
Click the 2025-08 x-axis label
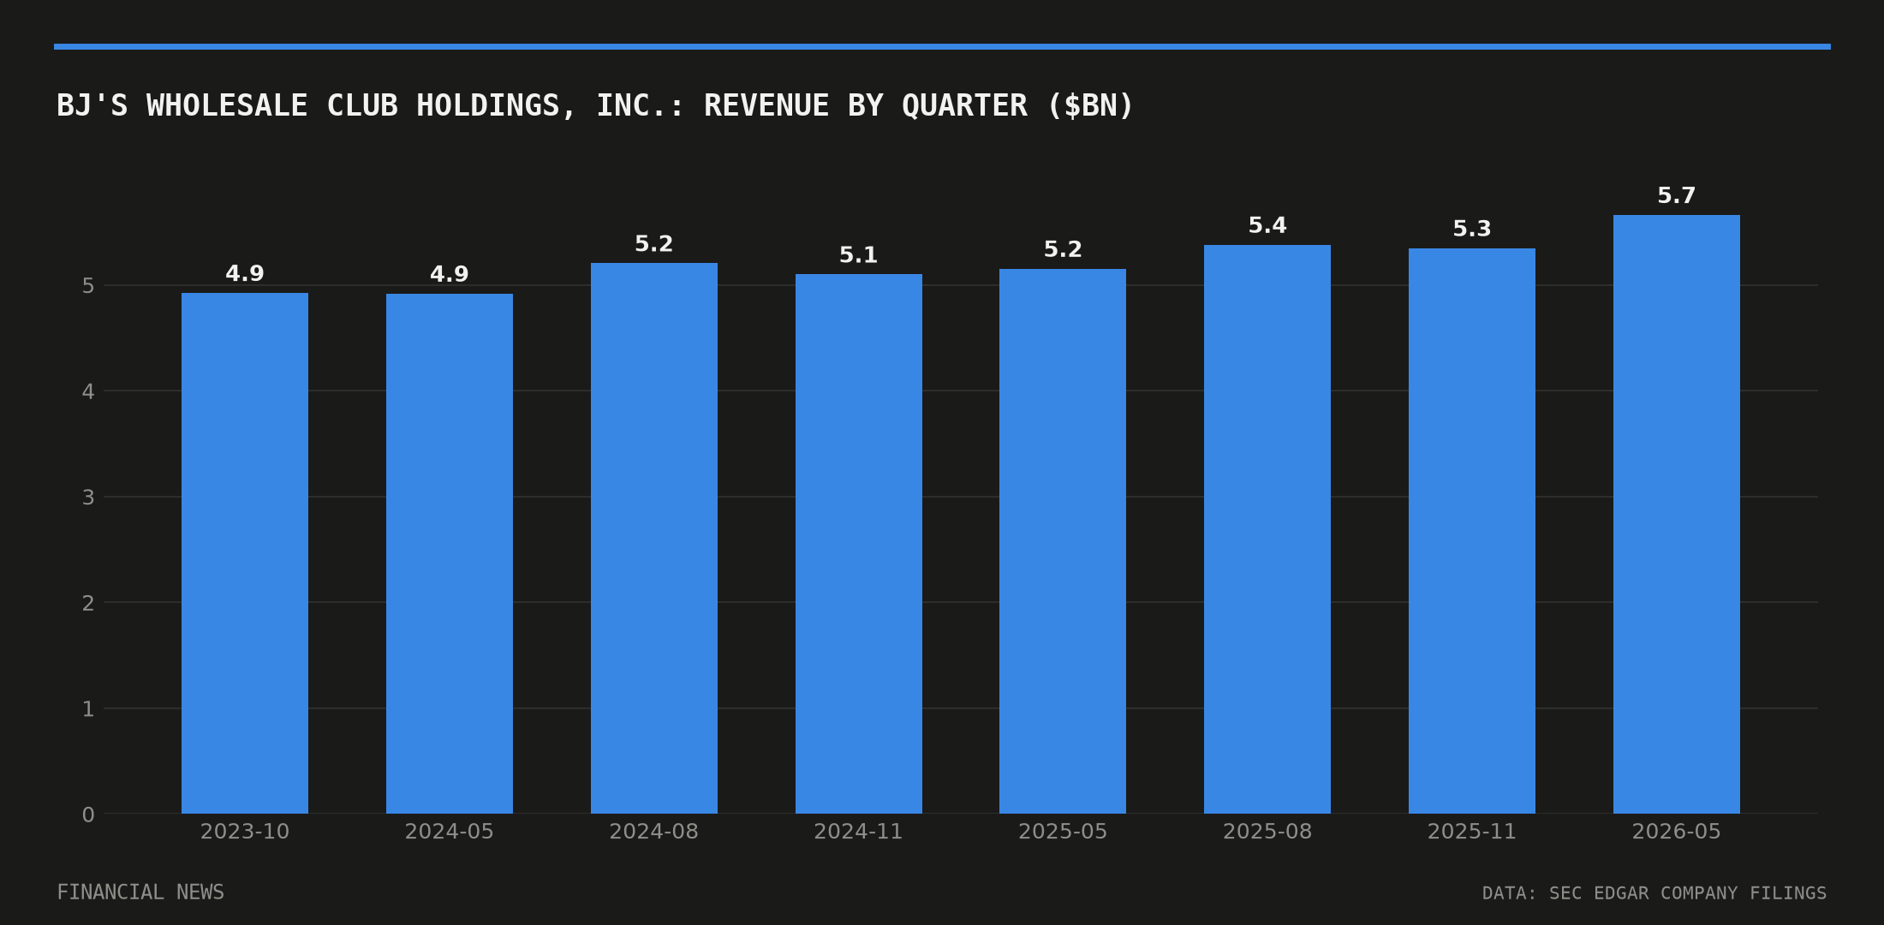click(1267, 832)
